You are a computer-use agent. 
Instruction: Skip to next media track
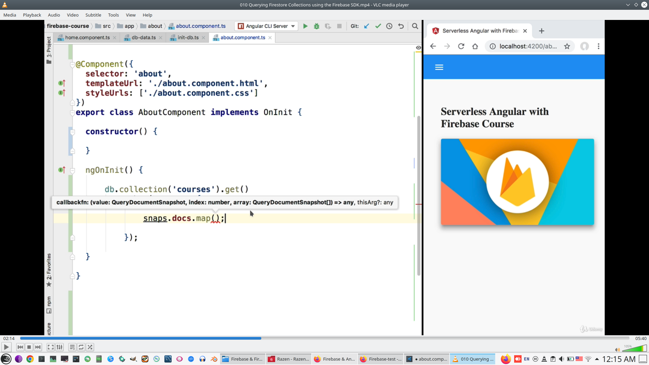point(38,347)
